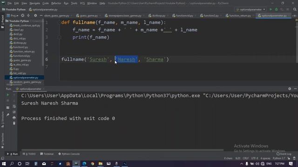This screenshot has width=298, height=167.
Task: Locate file with scroll-from-source target icon
Action: pyautogui.click(x=23, y=16)
